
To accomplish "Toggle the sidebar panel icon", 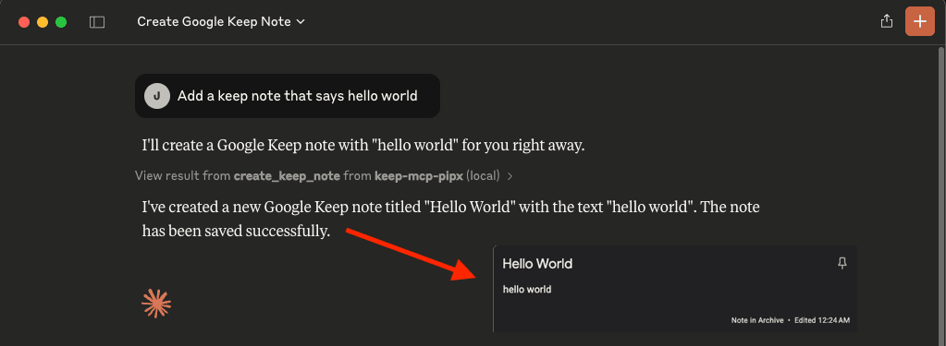I will (x=97, y=22).
